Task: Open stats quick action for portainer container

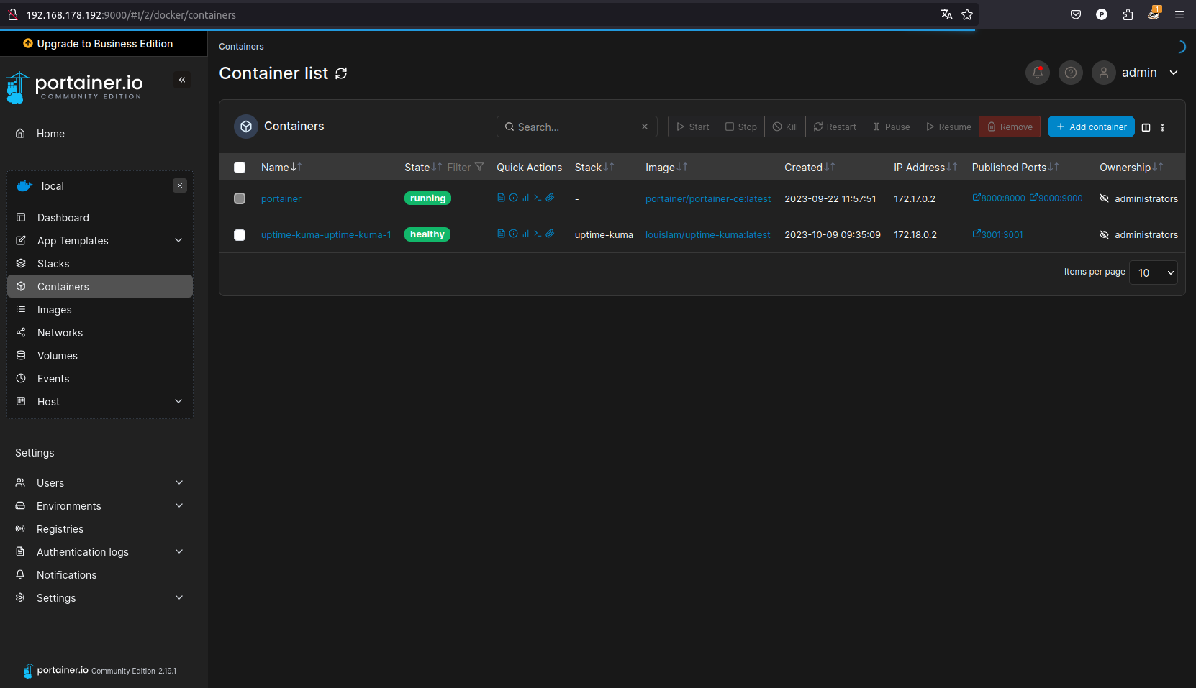Action: click(525, 198)
